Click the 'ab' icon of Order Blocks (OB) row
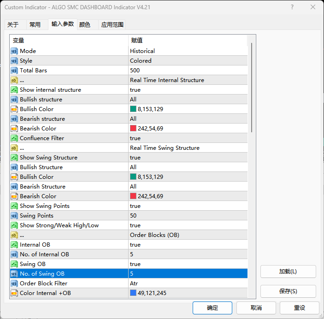 (x=14, y=235)
